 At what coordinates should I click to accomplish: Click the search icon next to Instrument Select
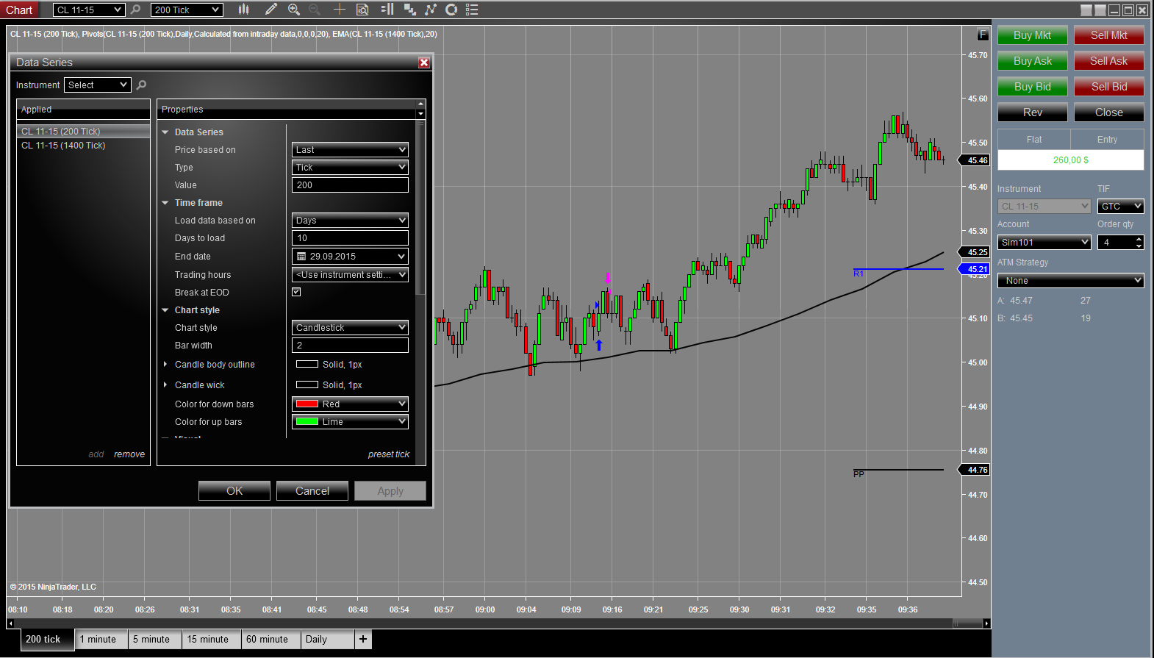tap(141, 85)
